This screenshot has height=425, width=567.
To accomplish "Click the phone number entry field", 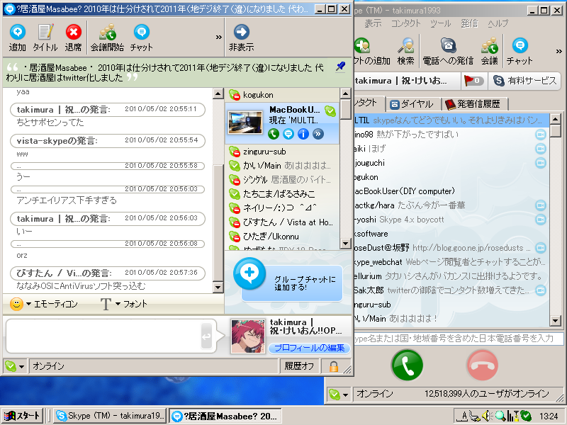I will click(459, 339).
